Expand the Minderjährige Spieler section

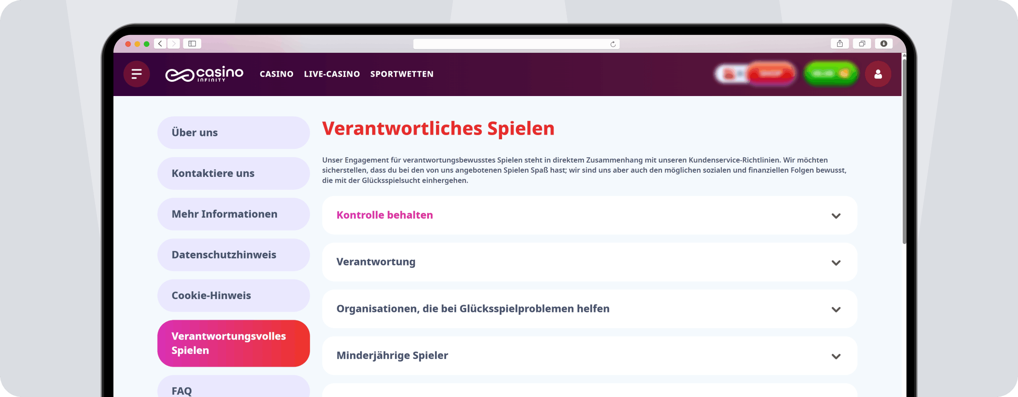point(589,356)
